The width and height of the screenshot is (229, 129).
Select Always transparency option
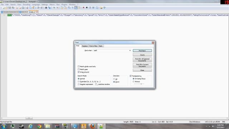(133, 82)
